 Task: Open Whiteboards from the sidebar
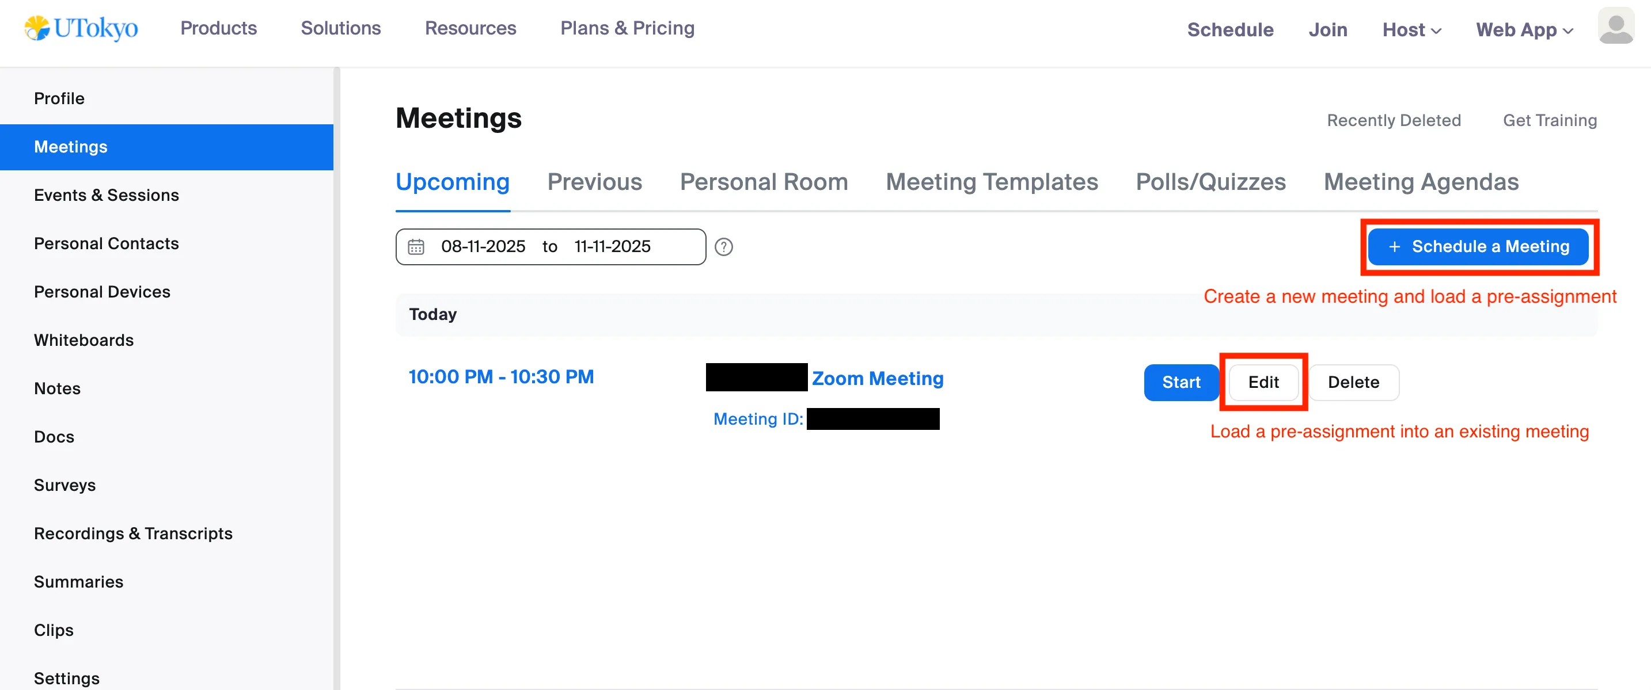tap(84, 340)
